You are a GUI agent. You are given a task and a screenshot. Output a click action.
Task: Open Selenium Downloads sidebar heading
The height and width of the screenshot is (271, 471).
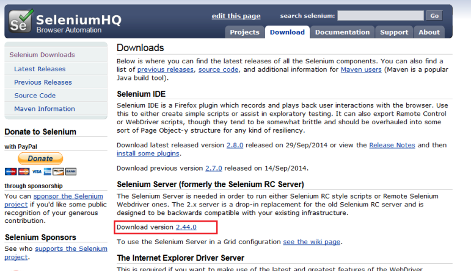tap(42, 55)
